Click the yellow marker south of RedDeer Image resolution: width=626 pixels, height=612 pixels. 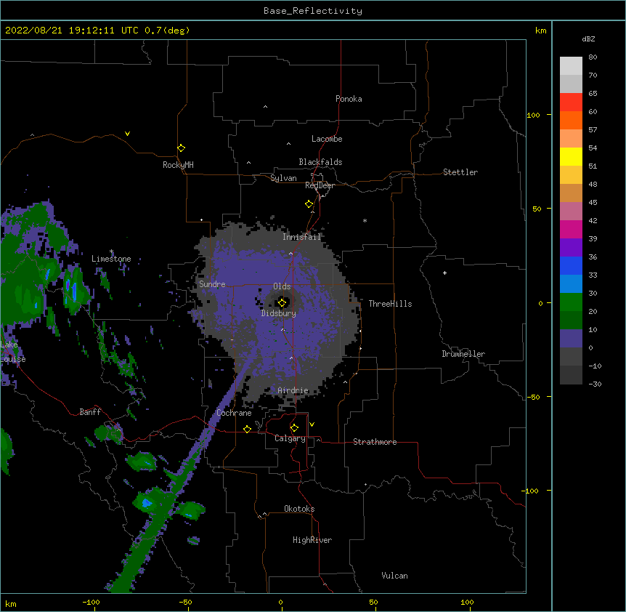[x=309, y=204]
